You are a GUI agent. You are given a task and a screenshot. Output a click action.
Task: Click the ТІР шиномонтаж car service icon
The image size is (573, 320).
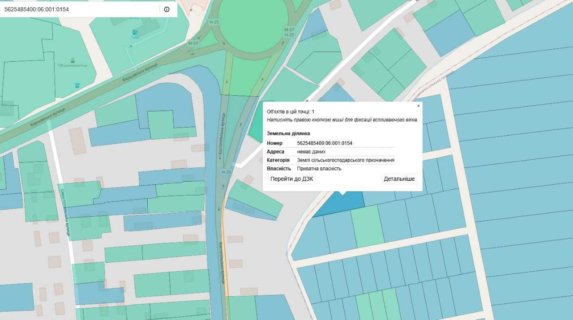pos(73,60)
